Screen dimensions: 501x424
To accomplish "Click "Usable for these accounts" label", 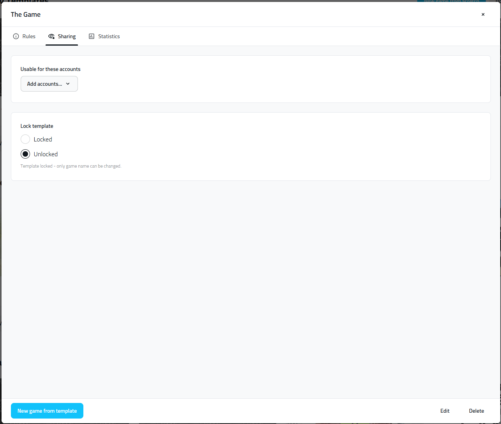I will click(x=50, y=69).
